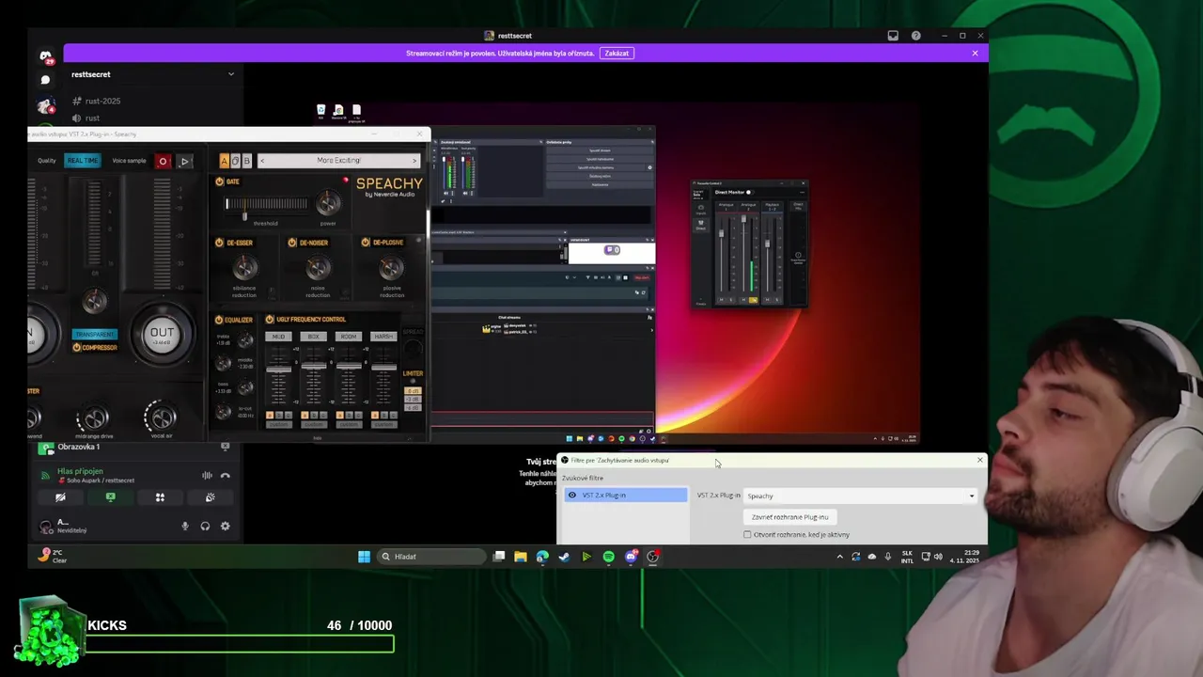
Task: Check Otvoriť rozhranie, keď je aktívny
Action: (x=748, y=535)
